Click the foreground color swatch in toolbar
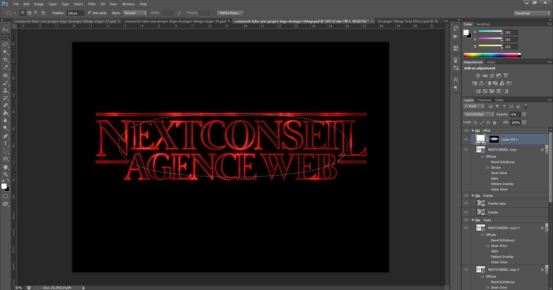 4,186
